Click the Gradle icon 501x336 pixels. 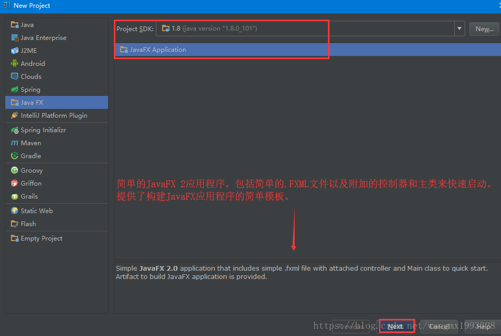[15, 156]
